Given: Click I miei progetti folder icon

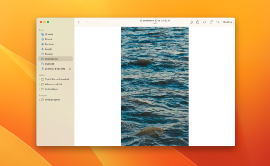Looking at the screenshot, I should 42,100.
